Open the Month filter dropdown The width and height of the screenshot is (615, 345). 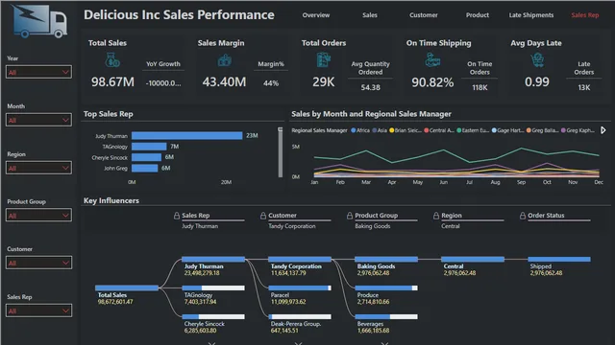(38, 120)
